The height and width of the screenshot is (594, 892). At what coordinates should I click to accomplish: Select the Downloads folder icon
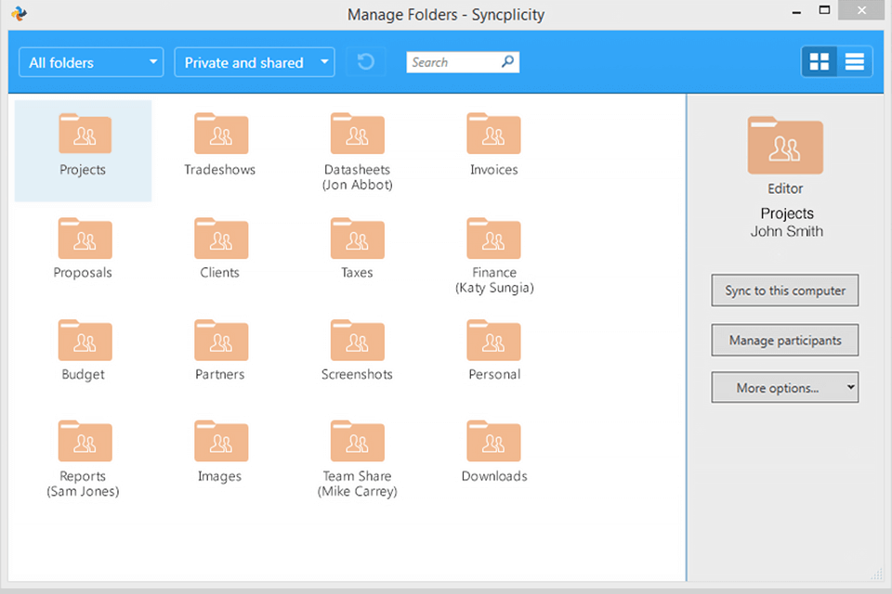click(493, 441)
